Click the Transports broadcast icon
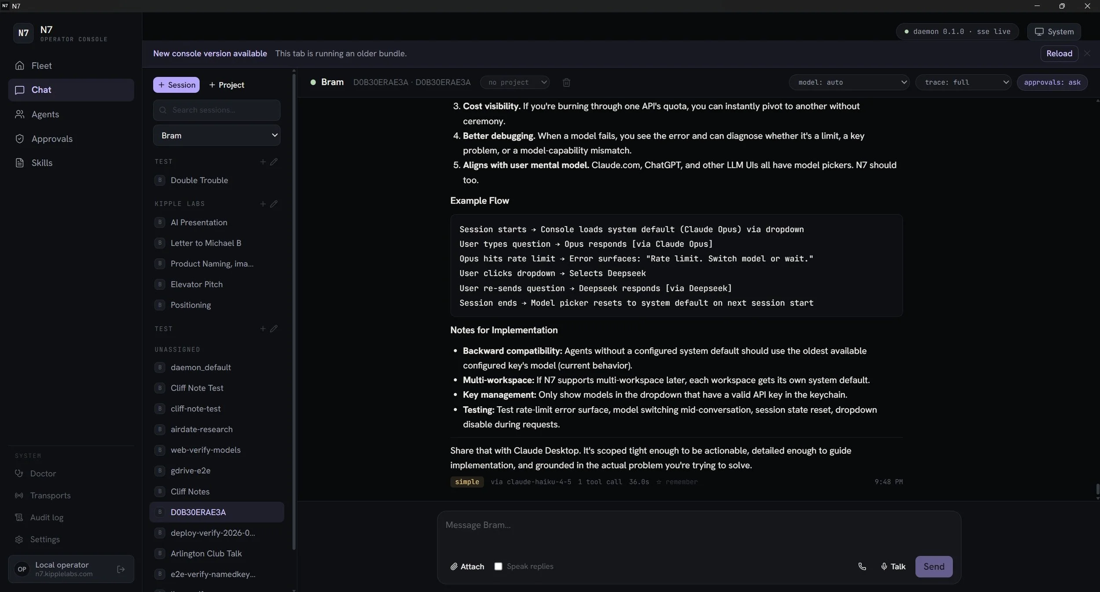This screenshot has width=1100, height=592. coord(19,495)
